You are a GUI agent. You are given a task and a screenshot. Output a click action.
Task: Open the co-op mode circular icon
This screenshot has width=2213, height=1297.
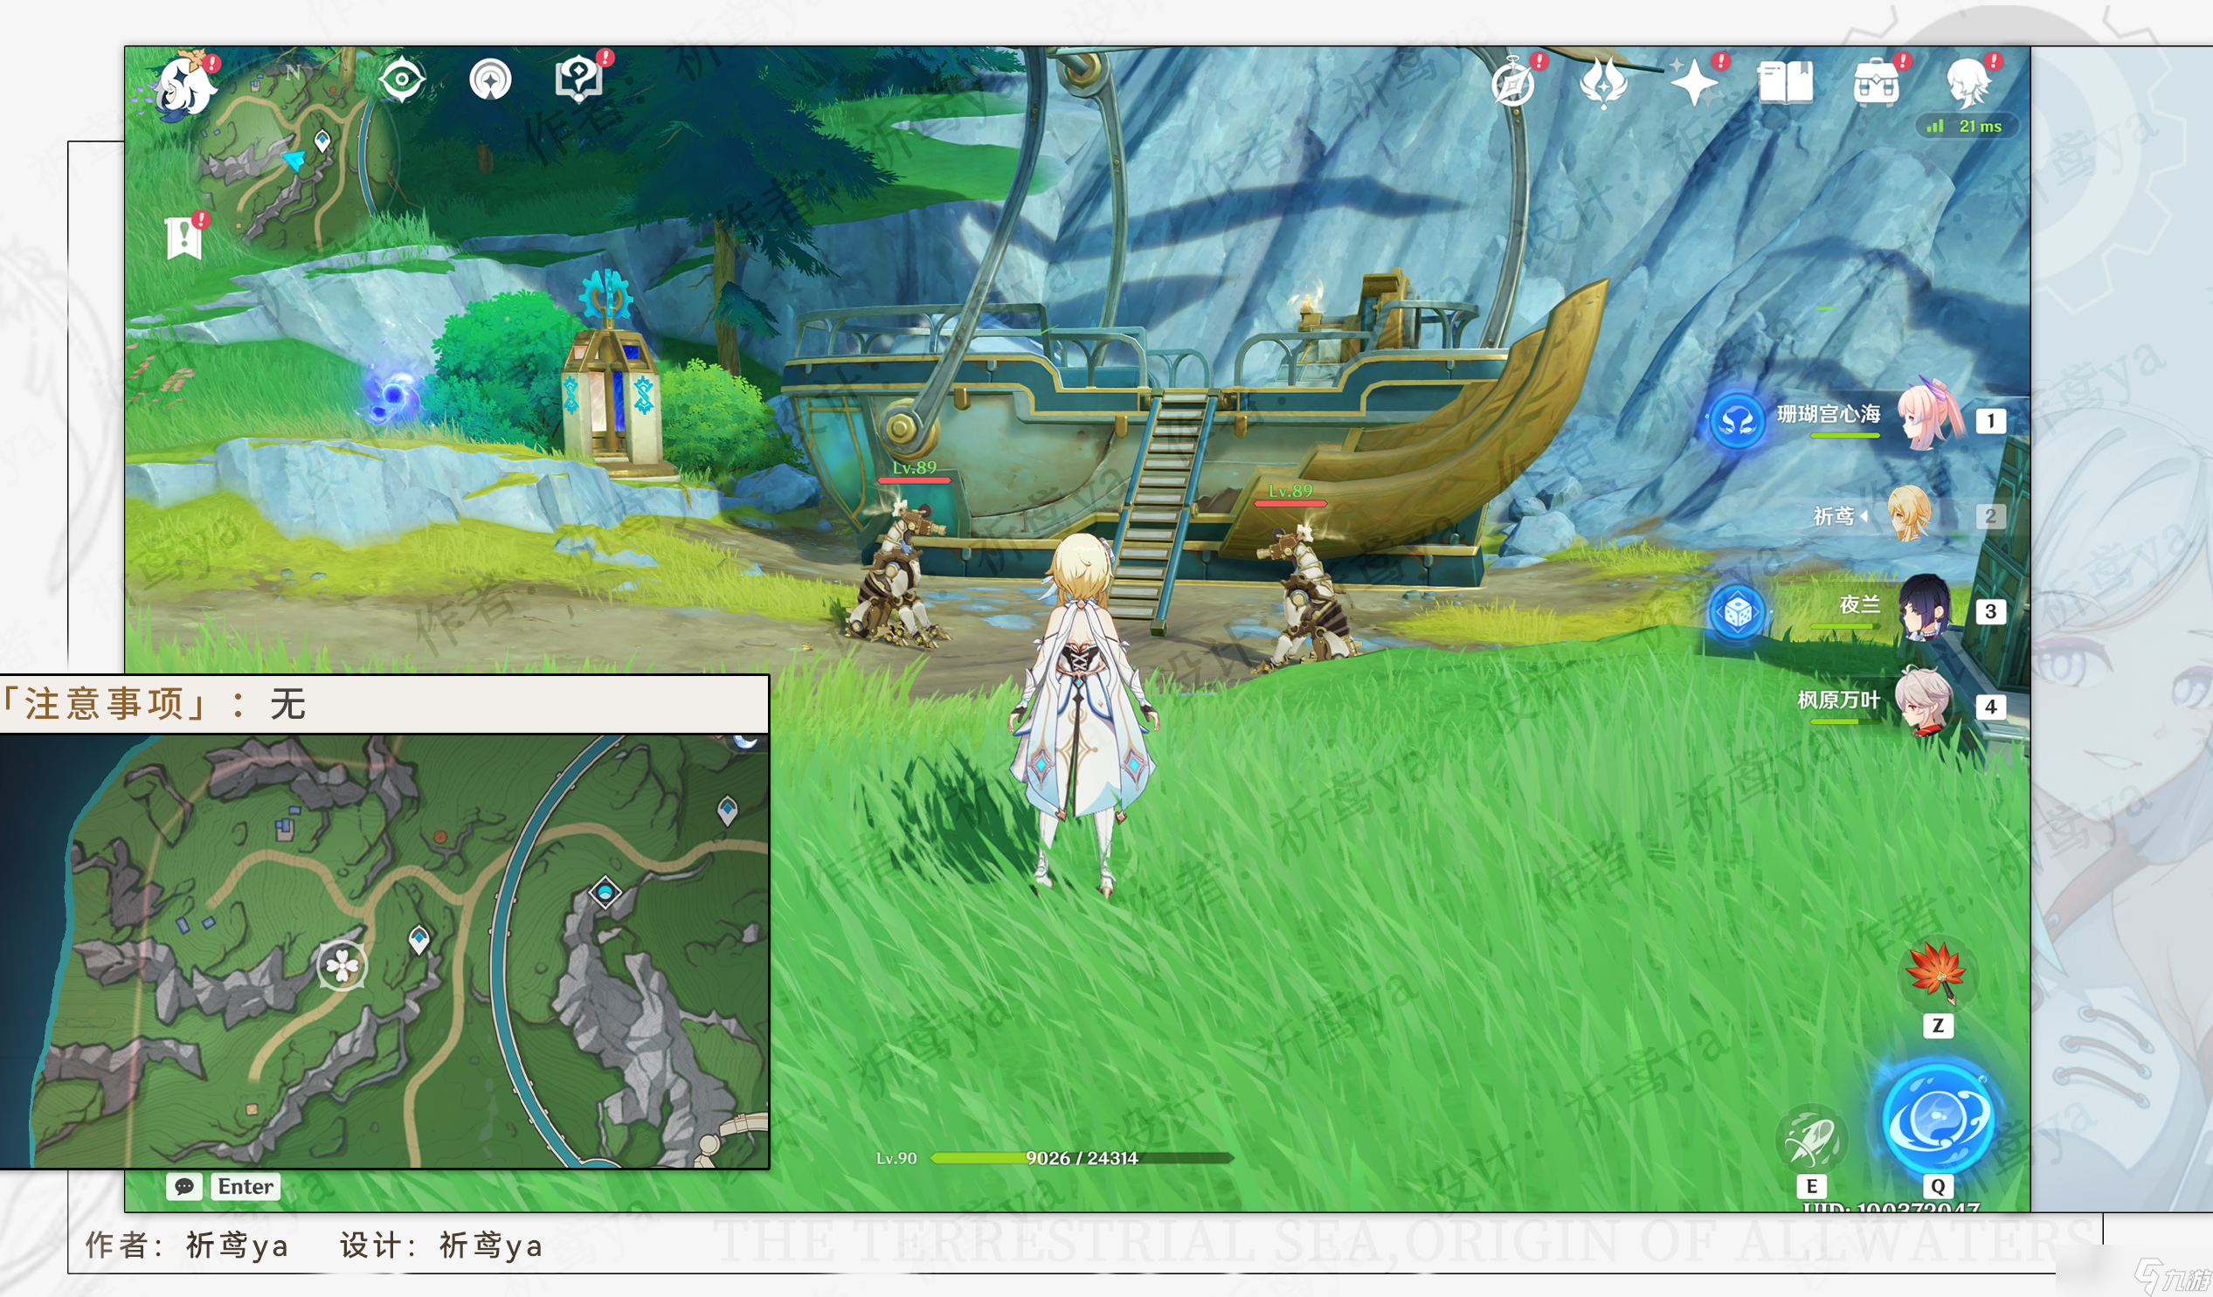[490, 79]
